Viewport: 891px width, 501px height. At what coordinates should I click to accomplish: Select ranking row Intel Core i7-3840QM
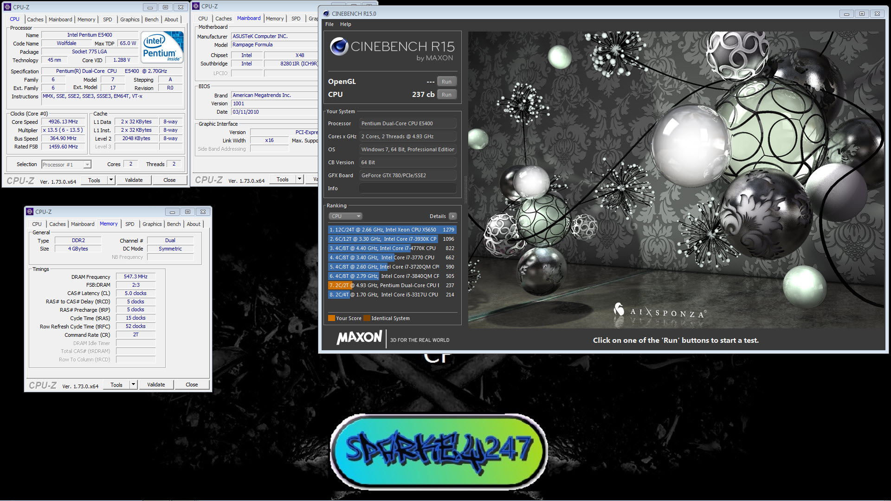point(392,276)
